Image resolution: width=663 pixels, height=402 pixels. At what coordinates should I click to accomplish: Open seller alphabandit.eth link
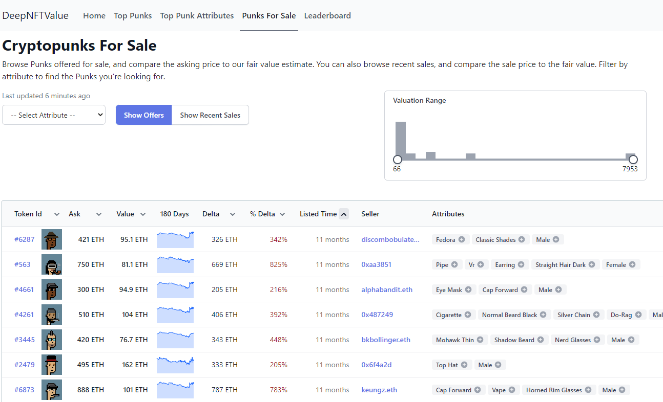[387, 289]
